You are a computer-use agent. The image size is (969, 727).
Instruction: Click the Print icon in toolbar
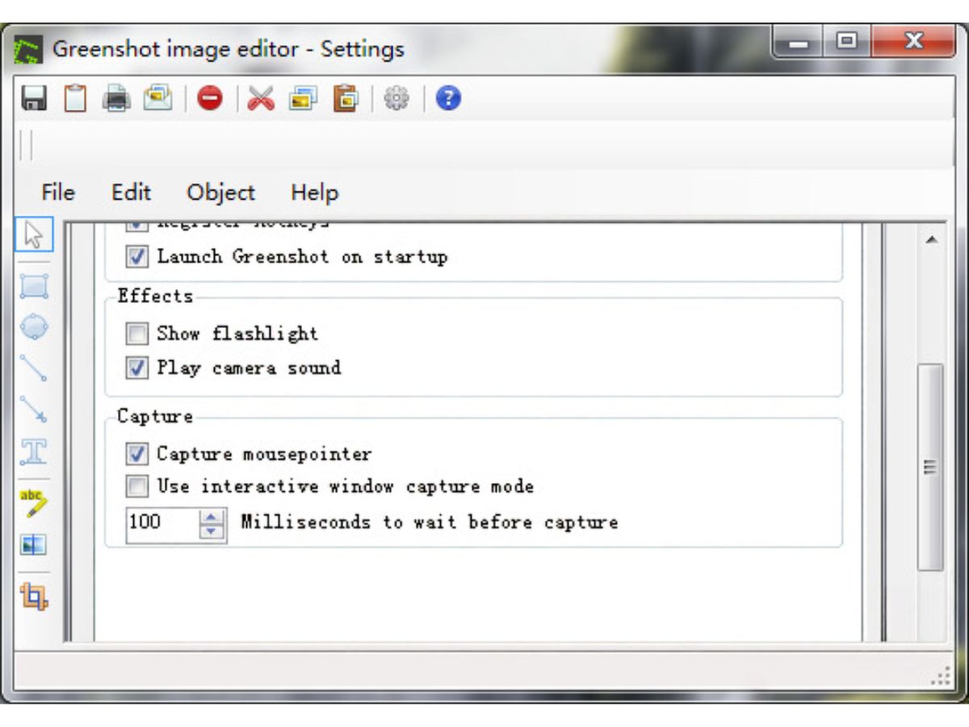click(x=116, y=99)
